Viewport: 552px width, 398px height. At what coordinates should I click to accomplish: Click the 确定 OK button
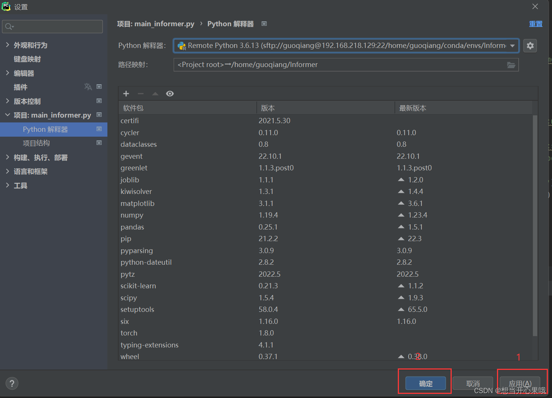point(426,383)
